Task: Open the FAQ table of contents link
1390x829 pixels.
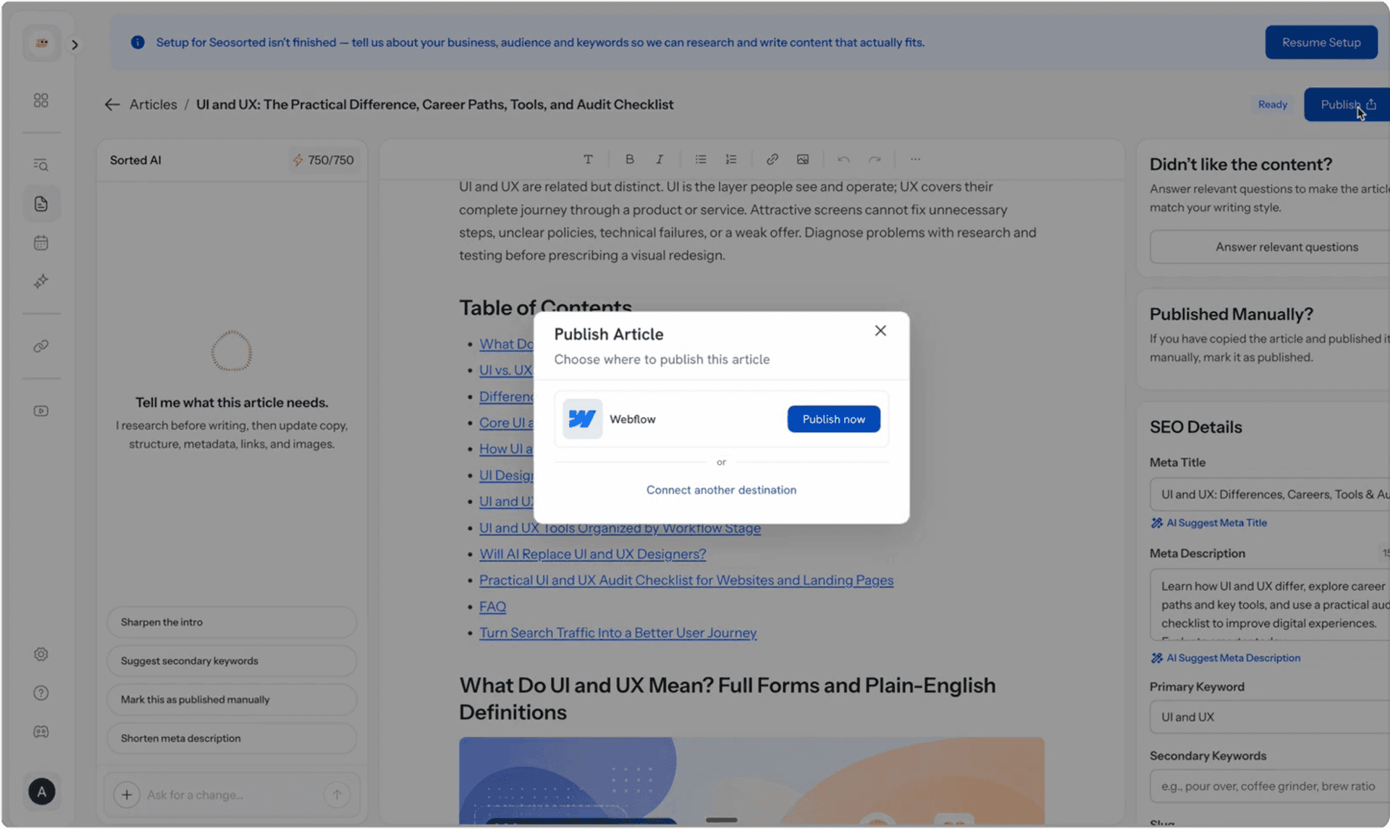Action: pyautogui.click(x=492, y=607)
